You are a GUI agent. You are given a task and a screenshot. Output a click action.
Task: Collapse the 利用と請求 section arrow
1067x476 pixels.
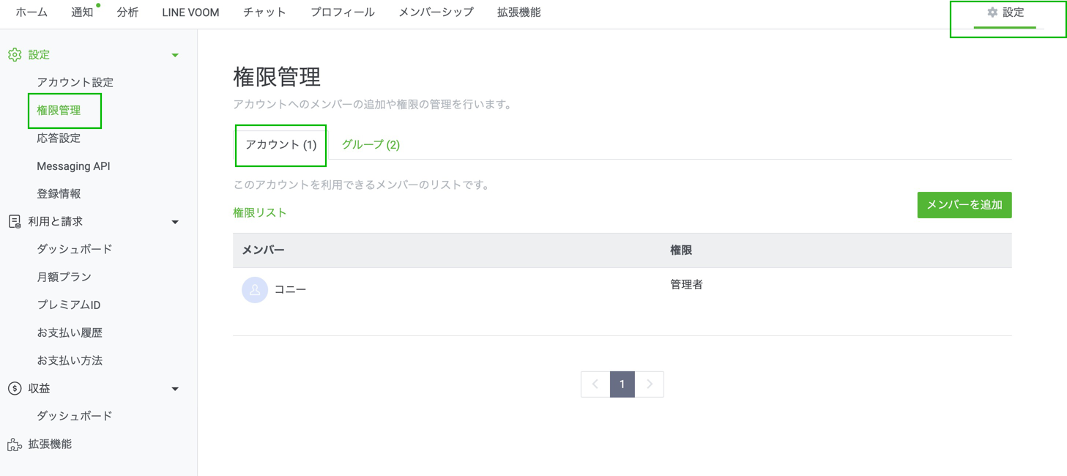pyautogui.click(x=175, y=223)
